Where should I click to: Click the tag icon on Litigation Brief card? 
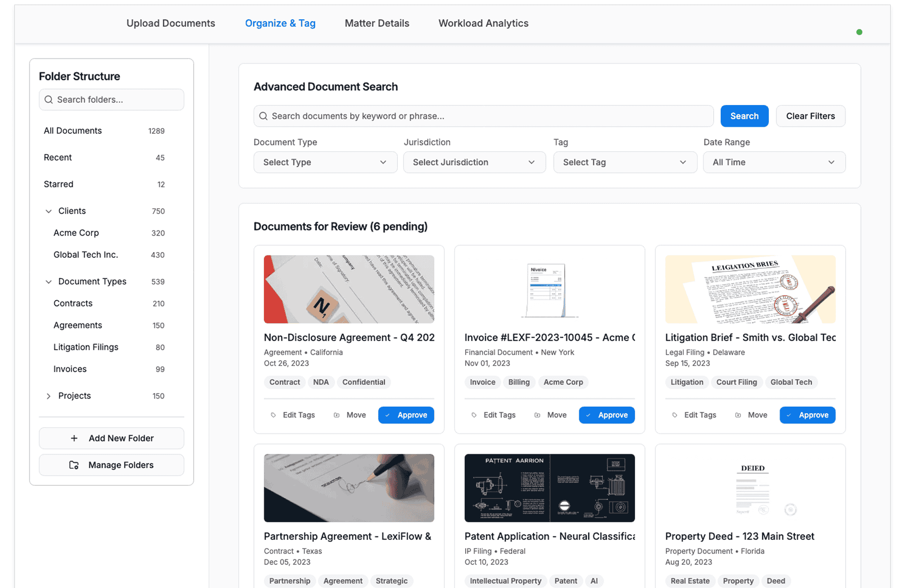coord(675,415)
